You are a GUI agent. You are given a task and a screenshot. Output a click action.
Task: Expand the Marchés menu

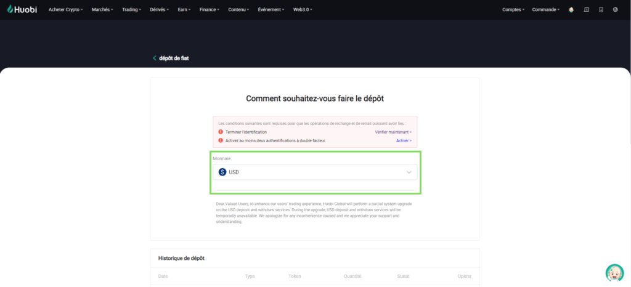pos(102,10)
